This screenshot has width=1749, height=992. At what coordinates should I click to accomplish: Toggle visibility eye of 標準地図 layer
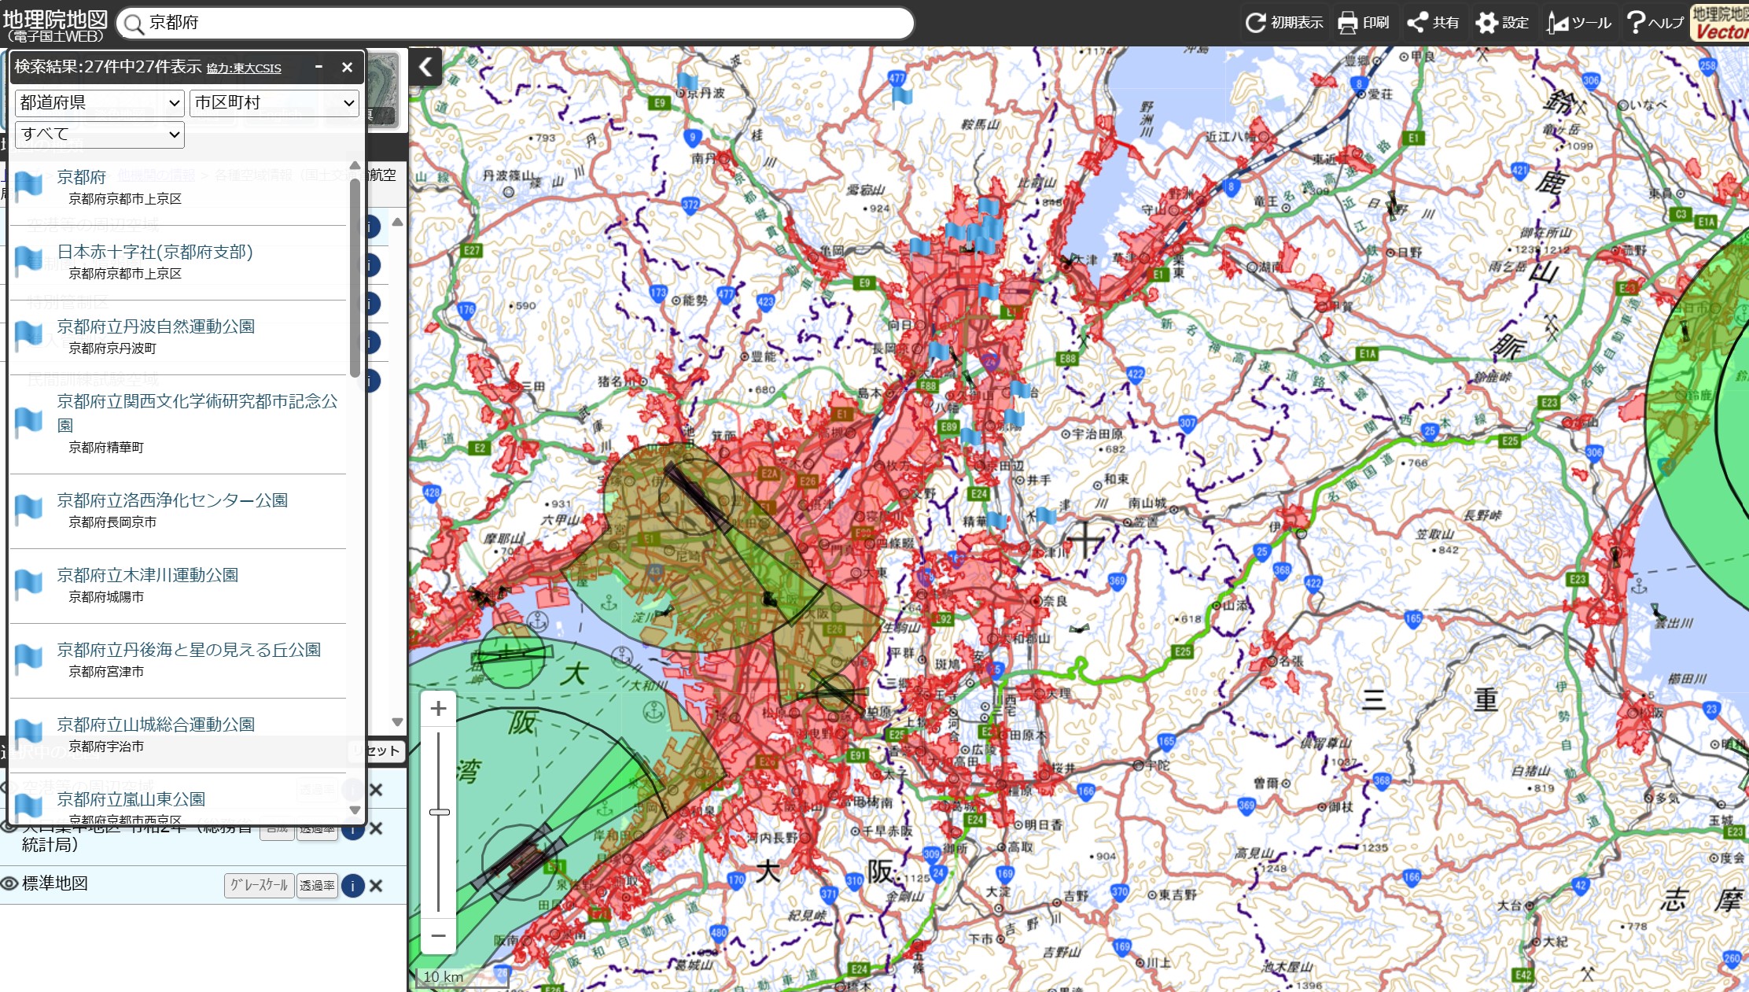9,883
